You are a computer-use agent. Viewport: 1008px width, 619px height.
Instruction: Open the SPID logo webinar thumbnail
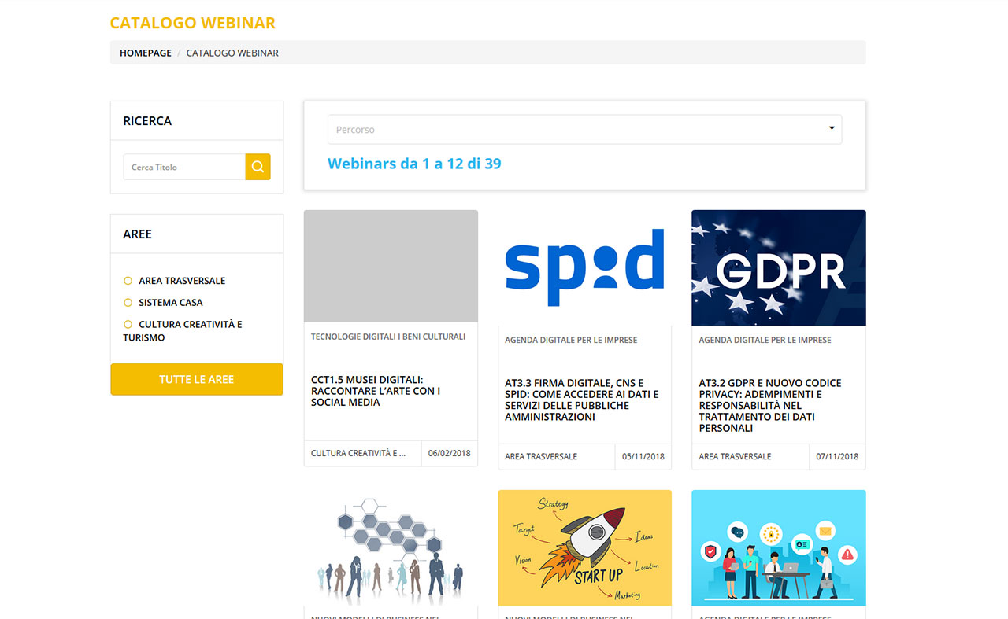[584, 267]
